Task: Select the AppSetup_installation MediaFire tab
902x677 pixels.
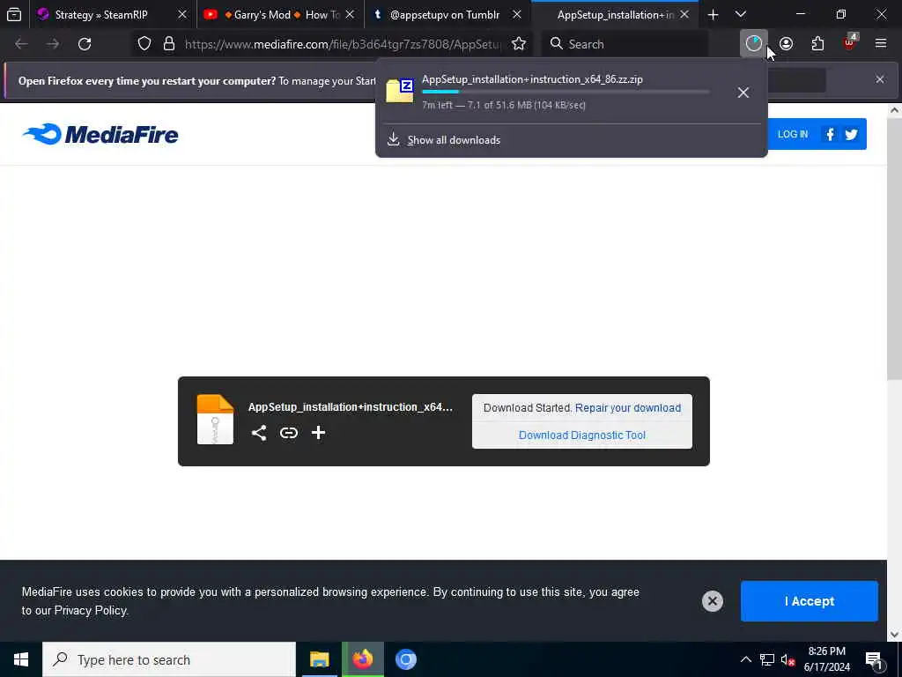Action: point(614,14)
